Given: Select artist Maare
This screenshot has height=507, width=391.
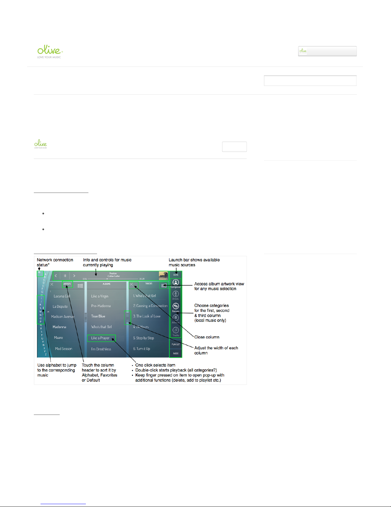Looking at the screenshot, I should coord(58,337).
